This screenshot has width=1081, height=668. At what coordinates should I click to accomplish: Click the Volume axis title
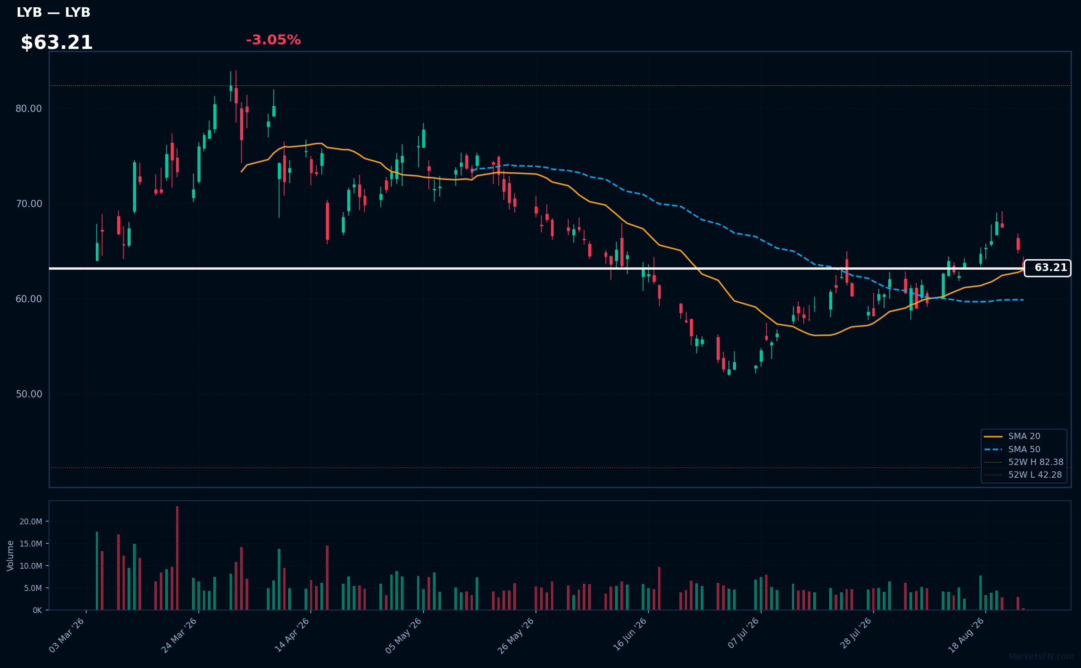[10, 556]
